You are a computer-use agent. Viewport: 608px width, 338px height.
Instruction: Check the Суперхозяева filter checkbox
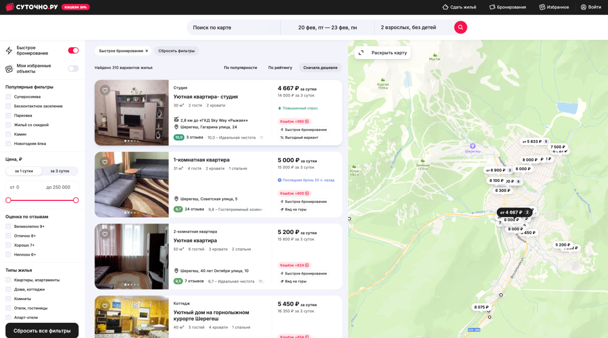(9, 97)
